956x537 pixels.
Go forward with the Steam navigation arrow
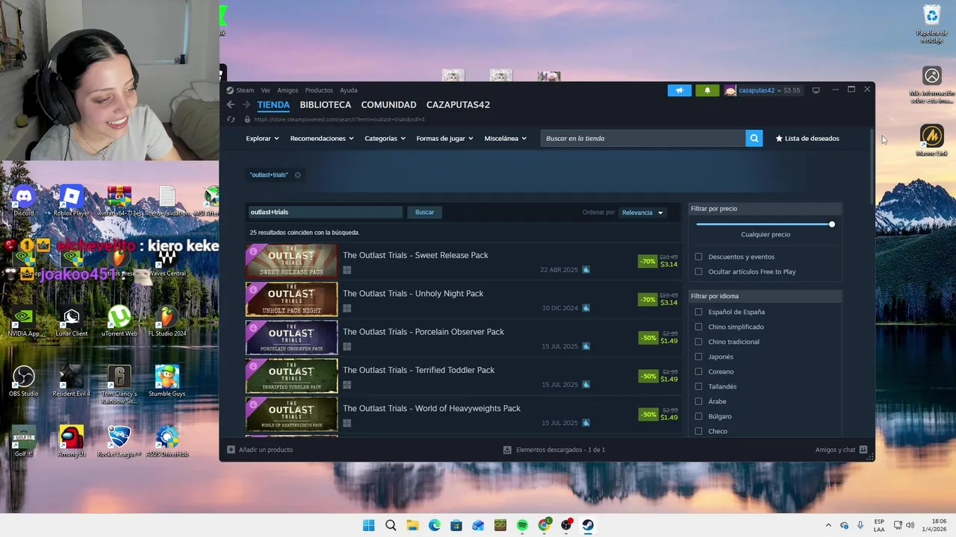click(246, 104)
